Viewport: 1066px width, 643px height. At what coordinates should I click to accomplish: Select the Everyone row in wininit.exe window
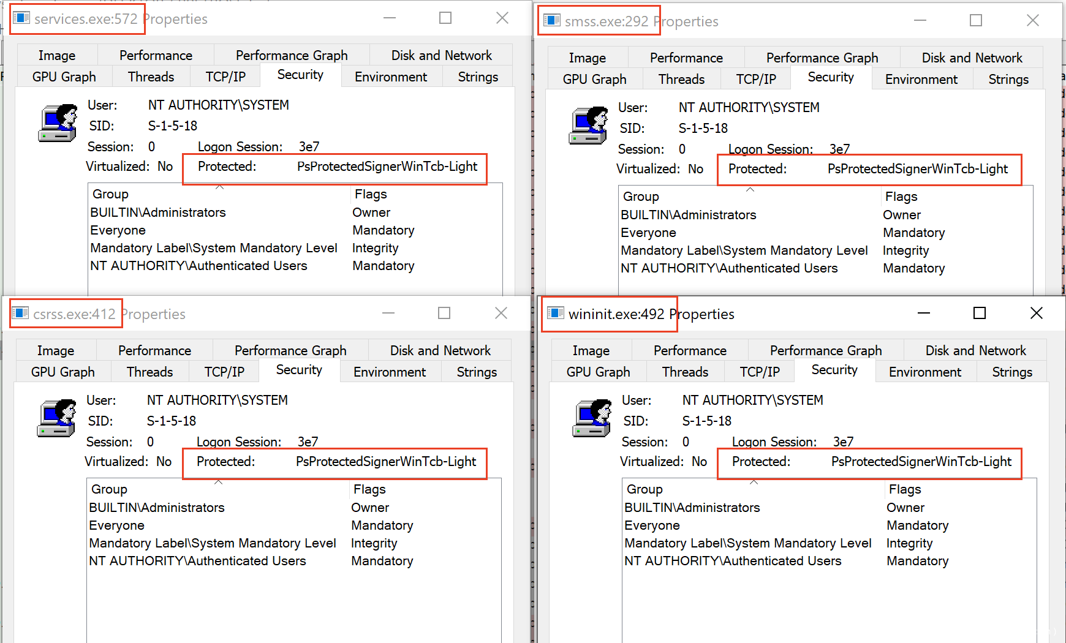coord(830,525)
